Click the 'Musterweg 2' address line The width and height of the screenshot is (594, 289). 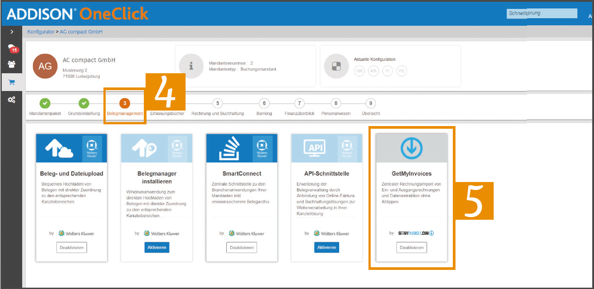[x=75, y=70]
